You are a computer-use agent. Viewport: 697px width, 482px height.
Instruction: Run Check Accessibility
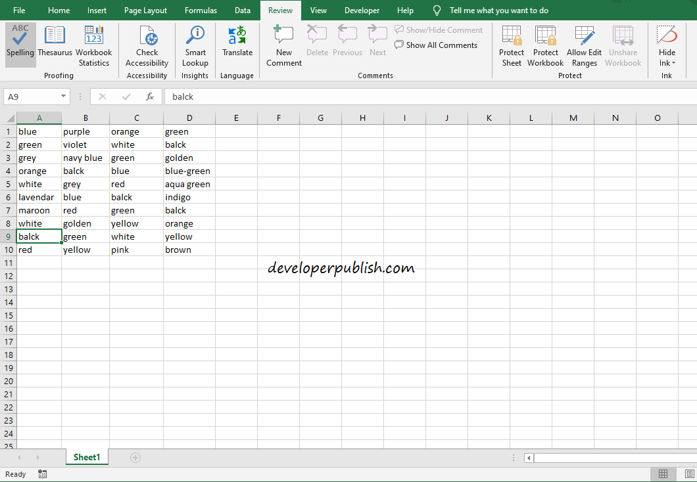pyautogui.click(x=147, y=45)
